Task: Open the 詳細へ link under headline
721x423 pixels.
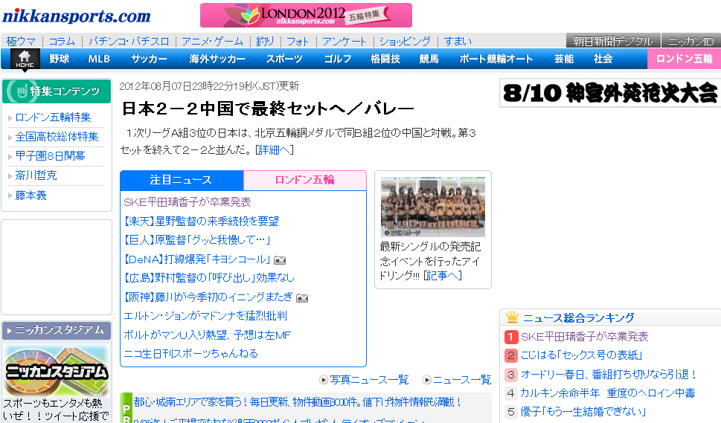Action: [x=274, y=149]
